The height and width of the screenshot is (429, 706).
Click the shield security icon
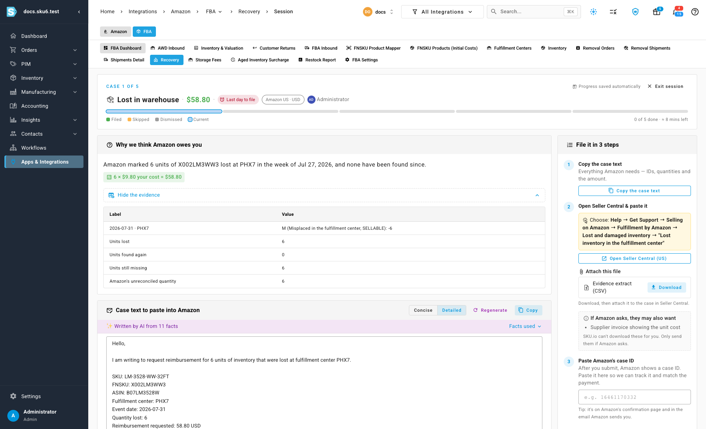pos(635,12)
